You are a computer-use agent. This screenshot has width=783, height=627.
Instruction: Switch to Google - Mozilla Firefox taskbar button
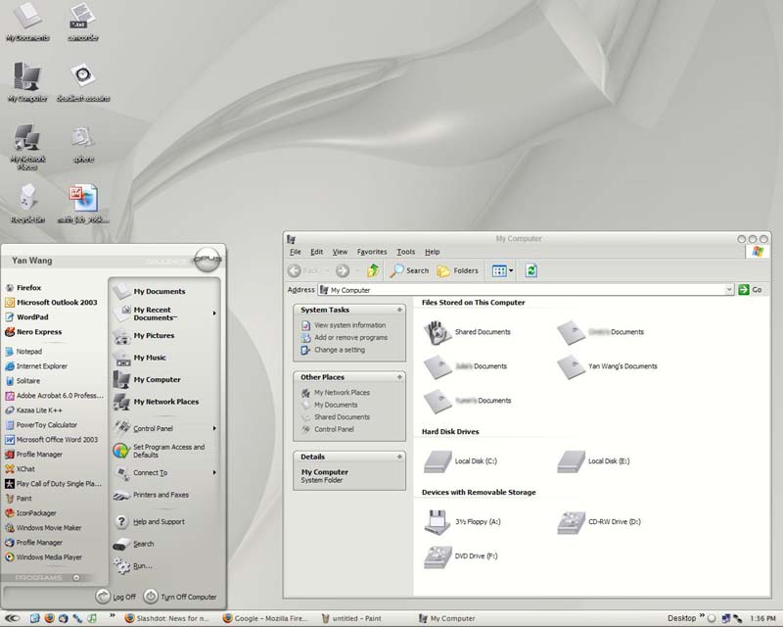[x=265, y=618]
